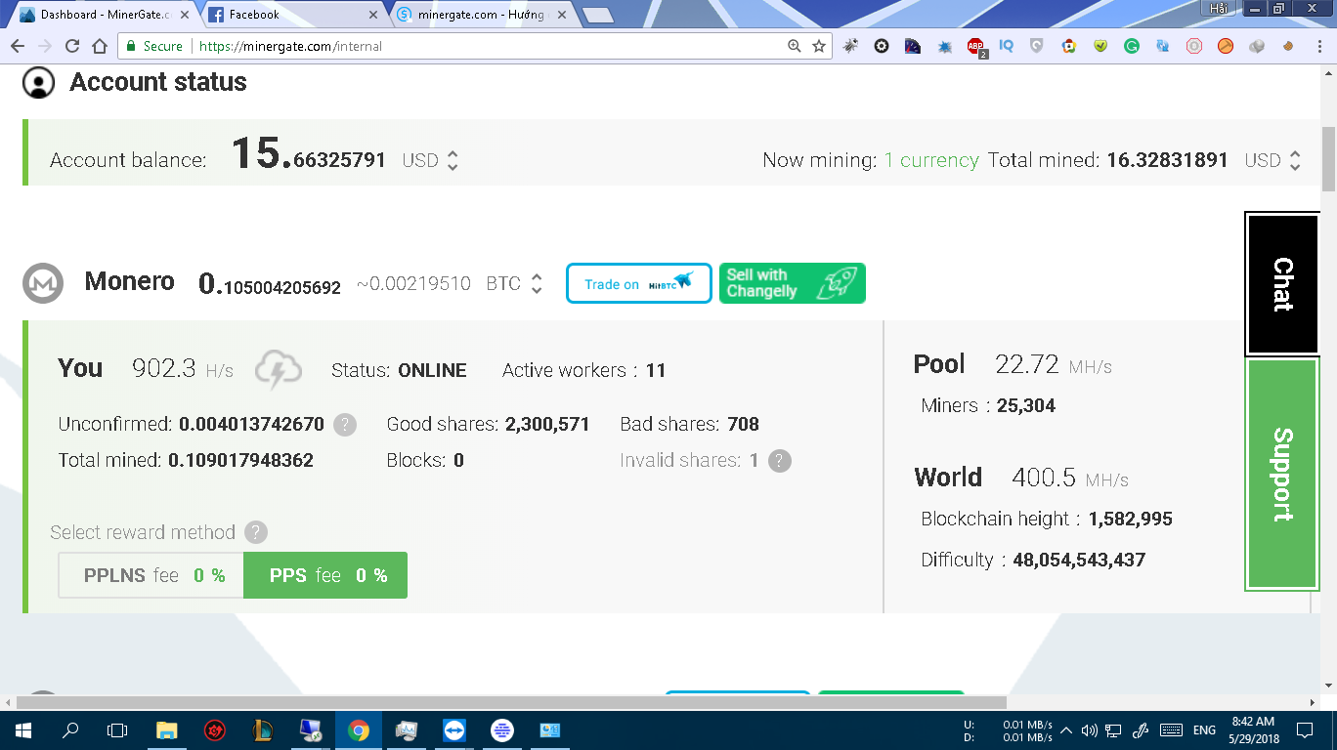Click the cloud mining lightning icon
The height and width of the screenshot is (750, 1337).
coord(279,370)
